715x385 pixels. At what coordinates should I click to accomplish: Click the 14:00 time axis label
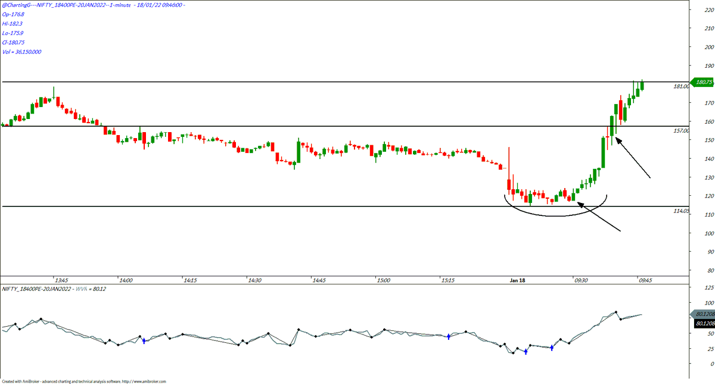[x=125, y=280]
